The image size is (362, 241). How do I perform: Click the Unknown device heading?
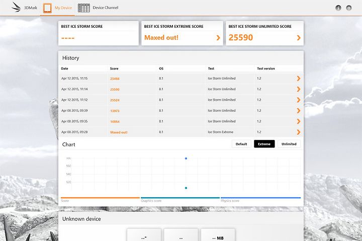point(81,219)
